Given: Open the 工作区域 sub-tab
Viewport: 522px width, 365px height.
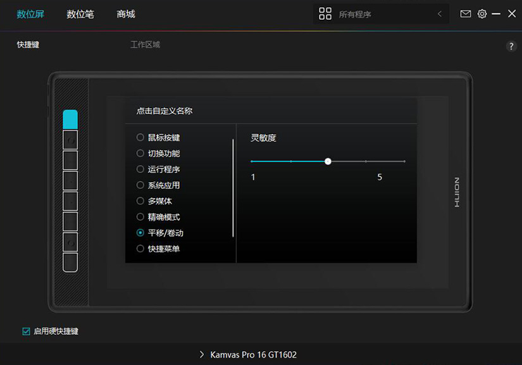Looking at the screenshot, I should (x=145, y=44).
